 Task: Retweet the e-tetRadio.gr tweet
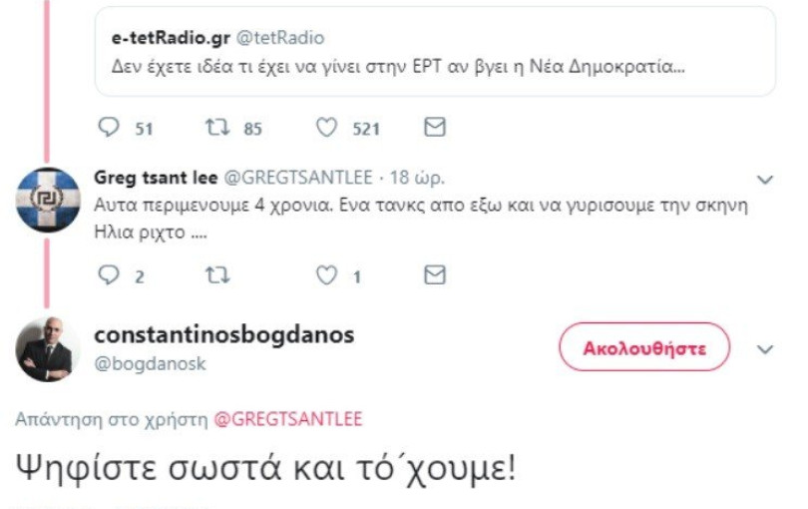tap(216, 128)
